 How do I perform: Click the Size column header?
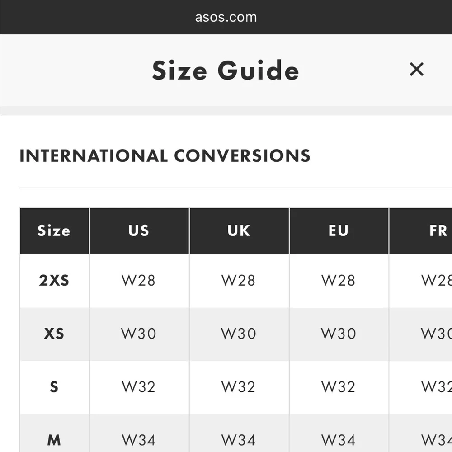tap(54, 231)
